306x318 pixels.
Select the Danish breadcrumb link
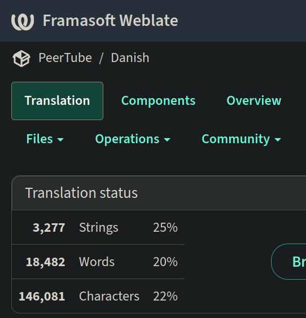point(130,58)
